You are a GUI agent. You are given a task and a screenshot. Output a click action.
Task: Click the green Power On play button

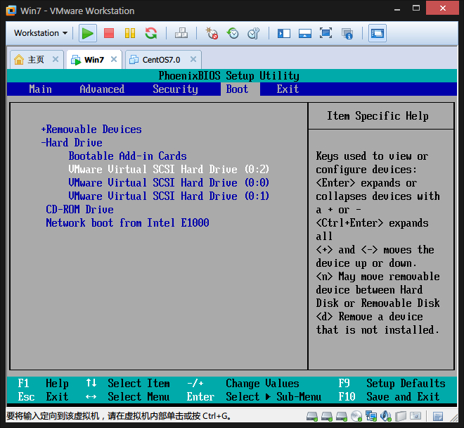click(x=88, y=33)
